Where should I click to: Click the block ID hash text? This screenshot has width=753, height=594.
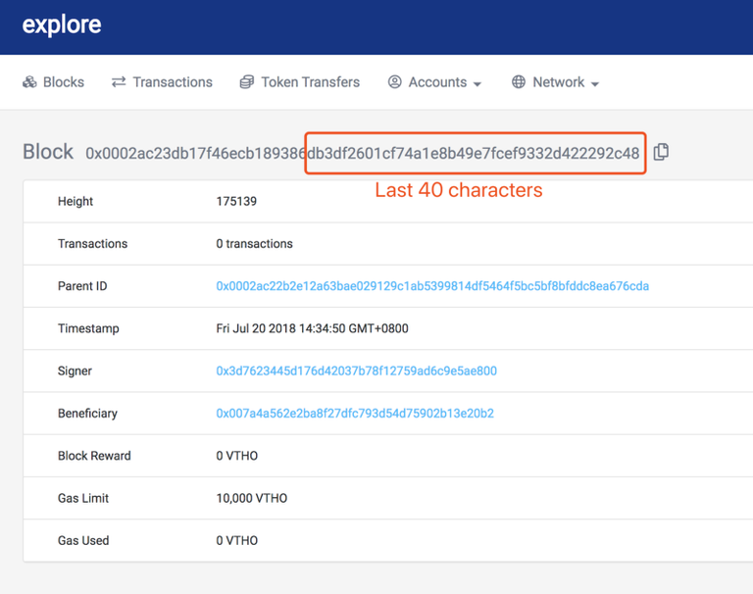(x=363, y=153)
